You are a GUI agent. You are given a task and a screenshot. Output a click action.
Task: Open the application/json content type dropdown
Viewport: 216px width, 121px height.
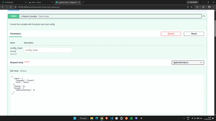188,63
